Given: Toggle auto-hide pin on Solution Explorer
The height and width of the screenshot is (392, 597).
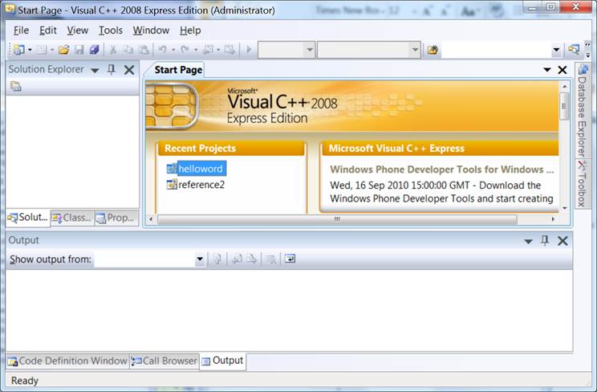Looking at the screenshot, I should [112, 70].
